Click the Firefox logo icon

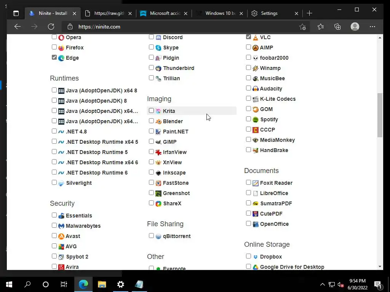[61, 48]
